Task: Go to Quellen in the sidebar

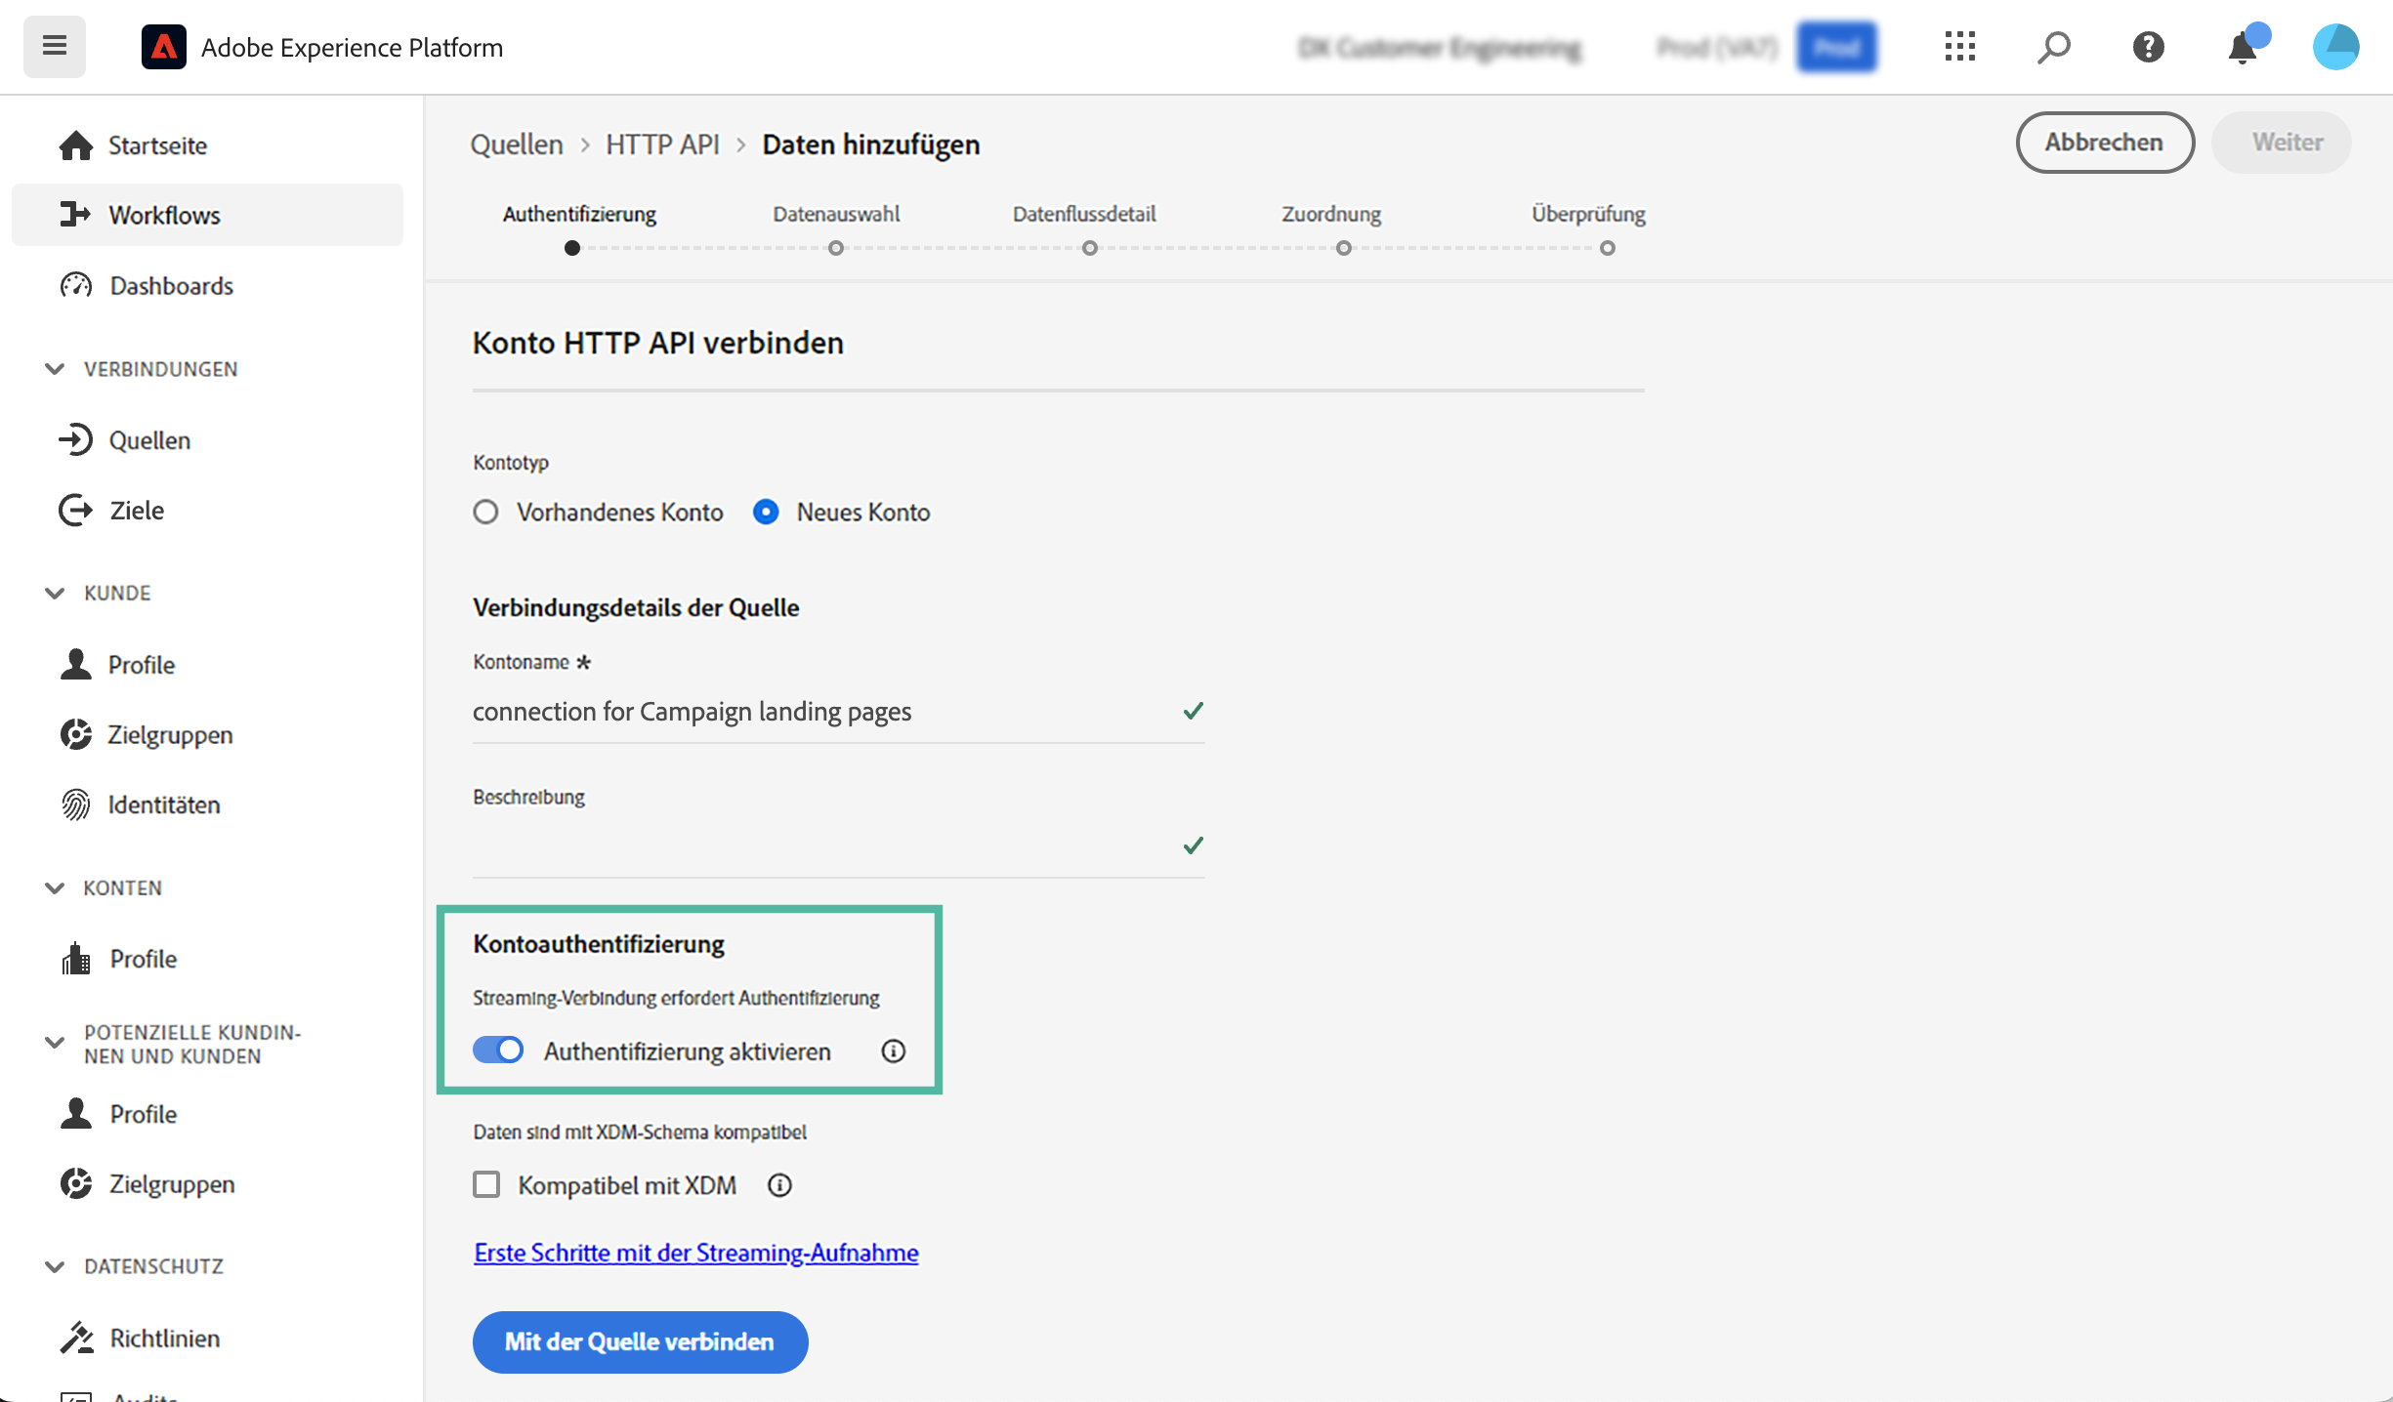Action: 148,440
